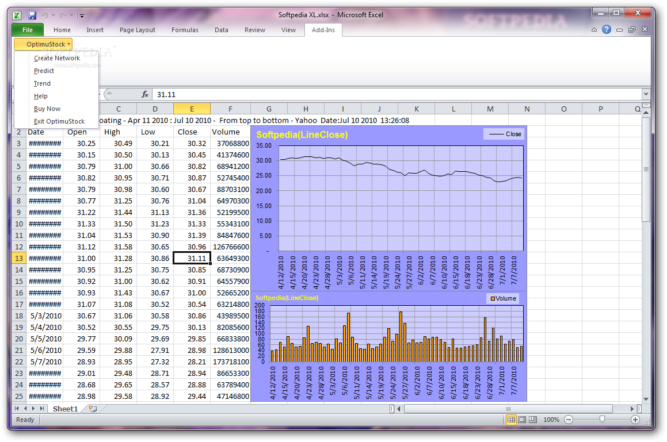The height and width of the screenshot is (442, 667).
Task: Switch to Page Layout view in status bar
Action: click(522, 420)
